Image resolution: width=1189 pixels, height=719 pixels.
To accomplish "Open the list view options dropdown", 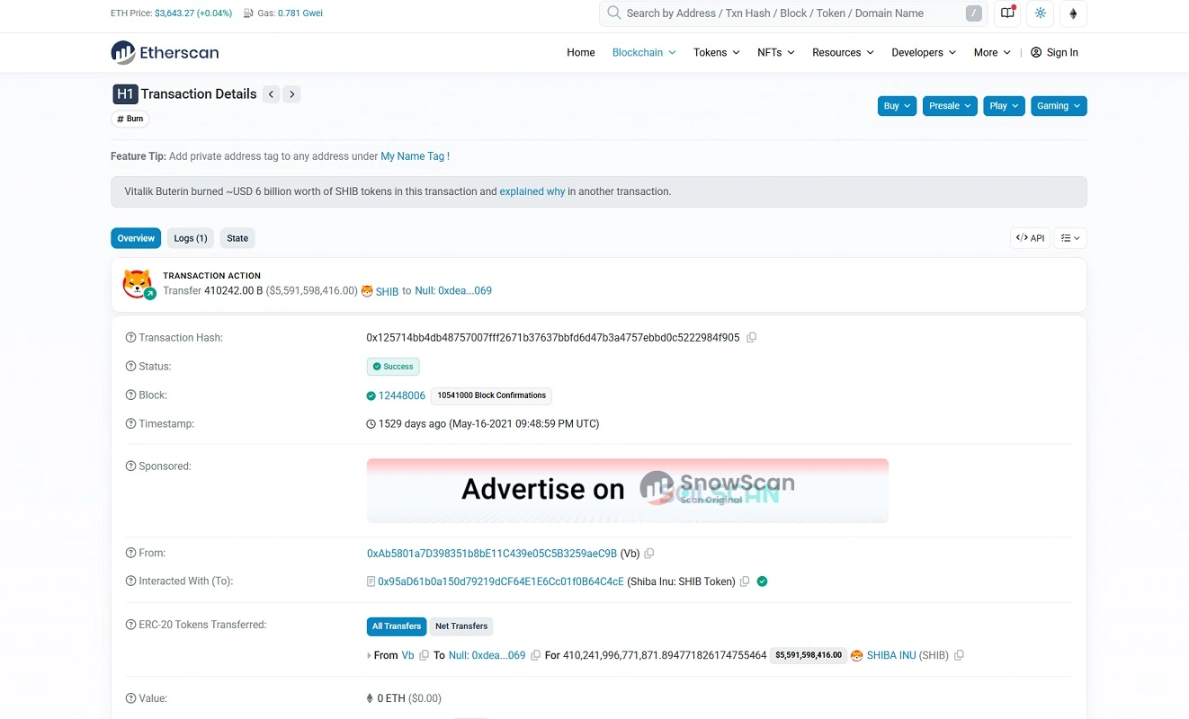I will [1070, 238].
